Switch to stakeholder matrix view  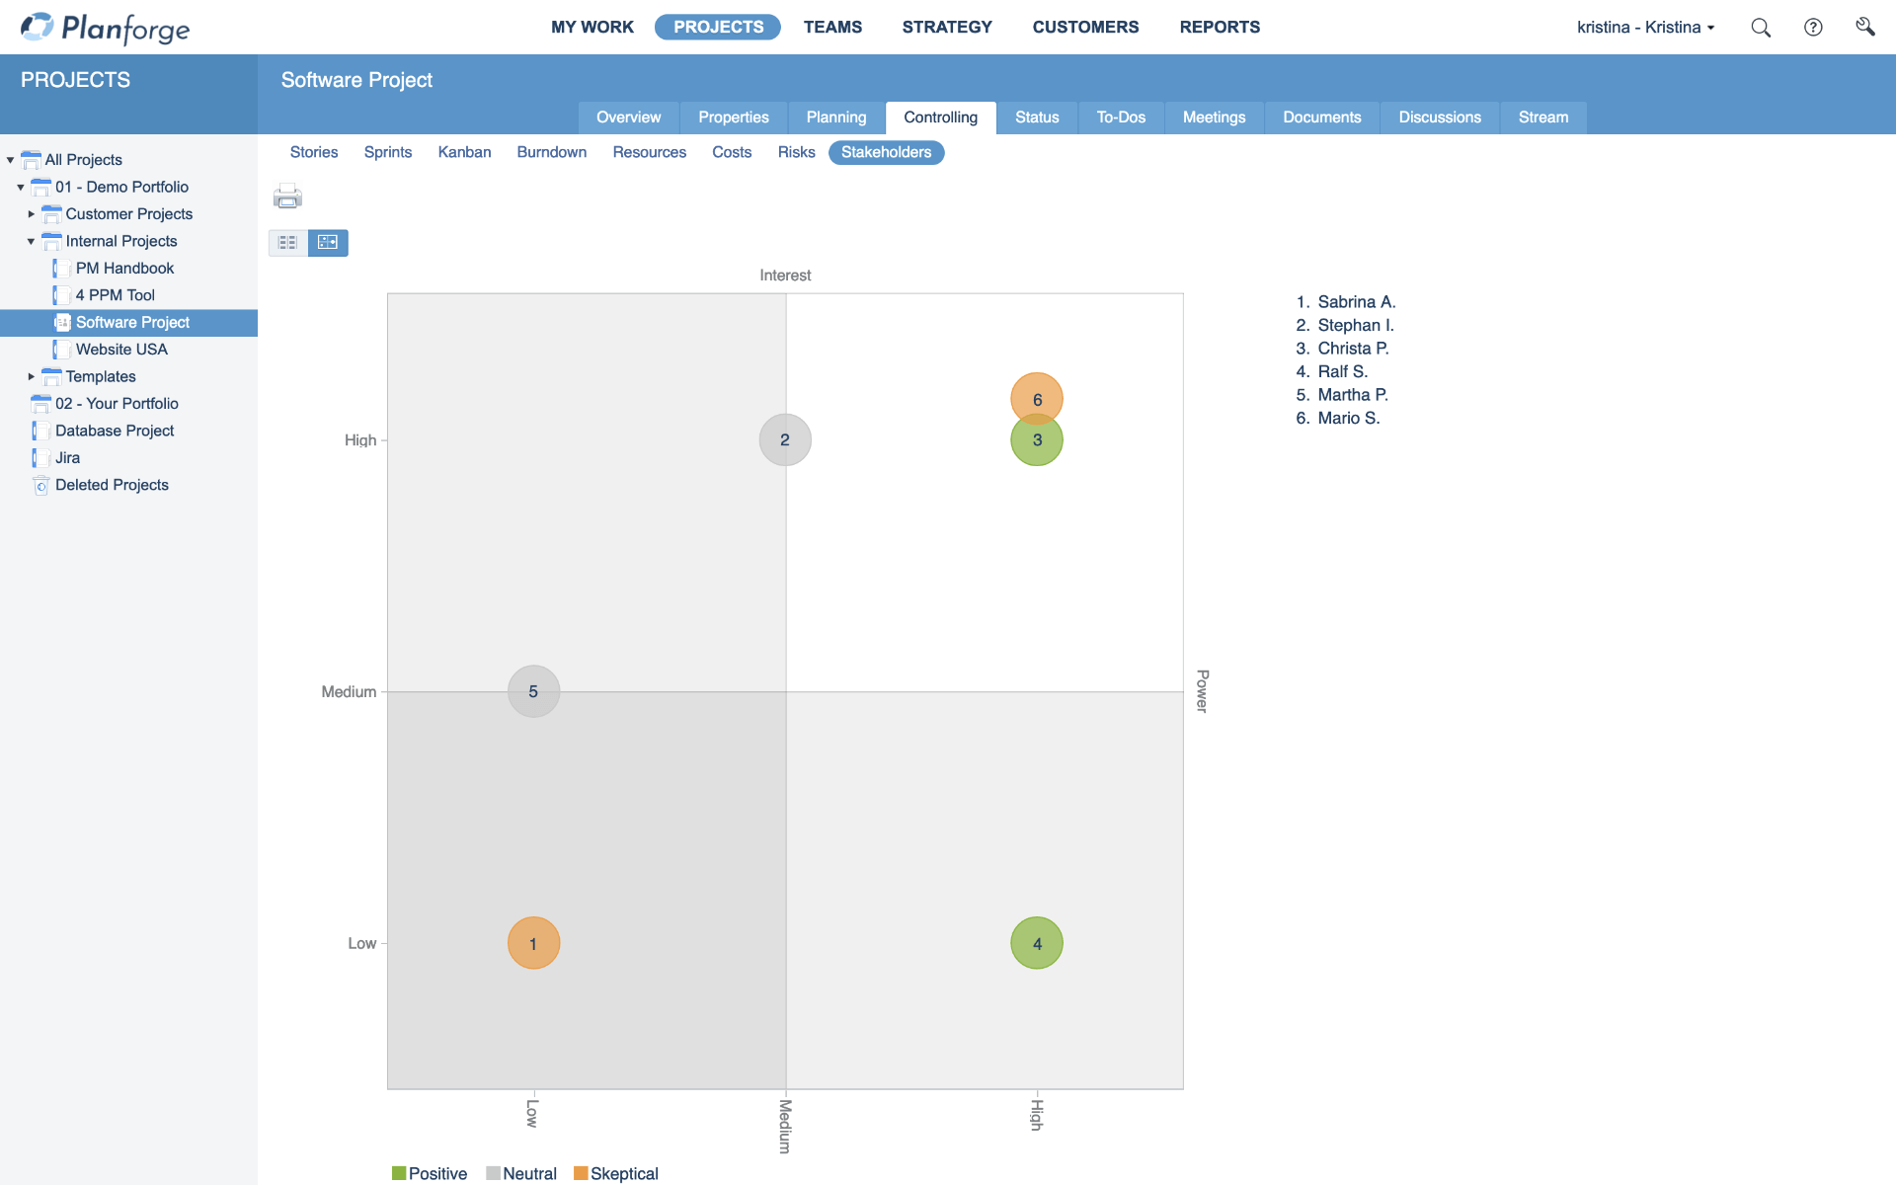click(328, 242)
